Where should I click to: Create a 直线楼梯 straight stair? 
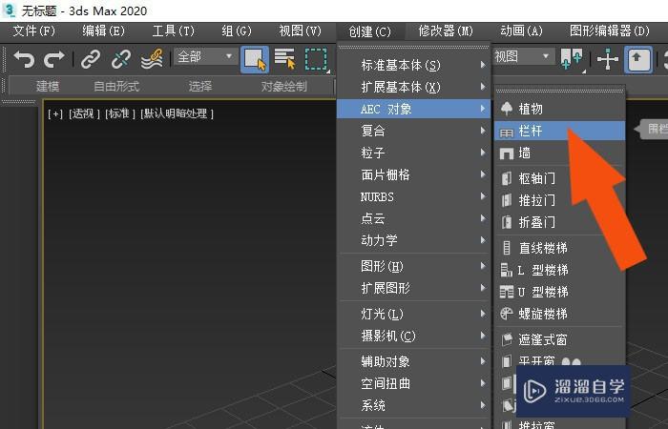(x=560, y=248)
